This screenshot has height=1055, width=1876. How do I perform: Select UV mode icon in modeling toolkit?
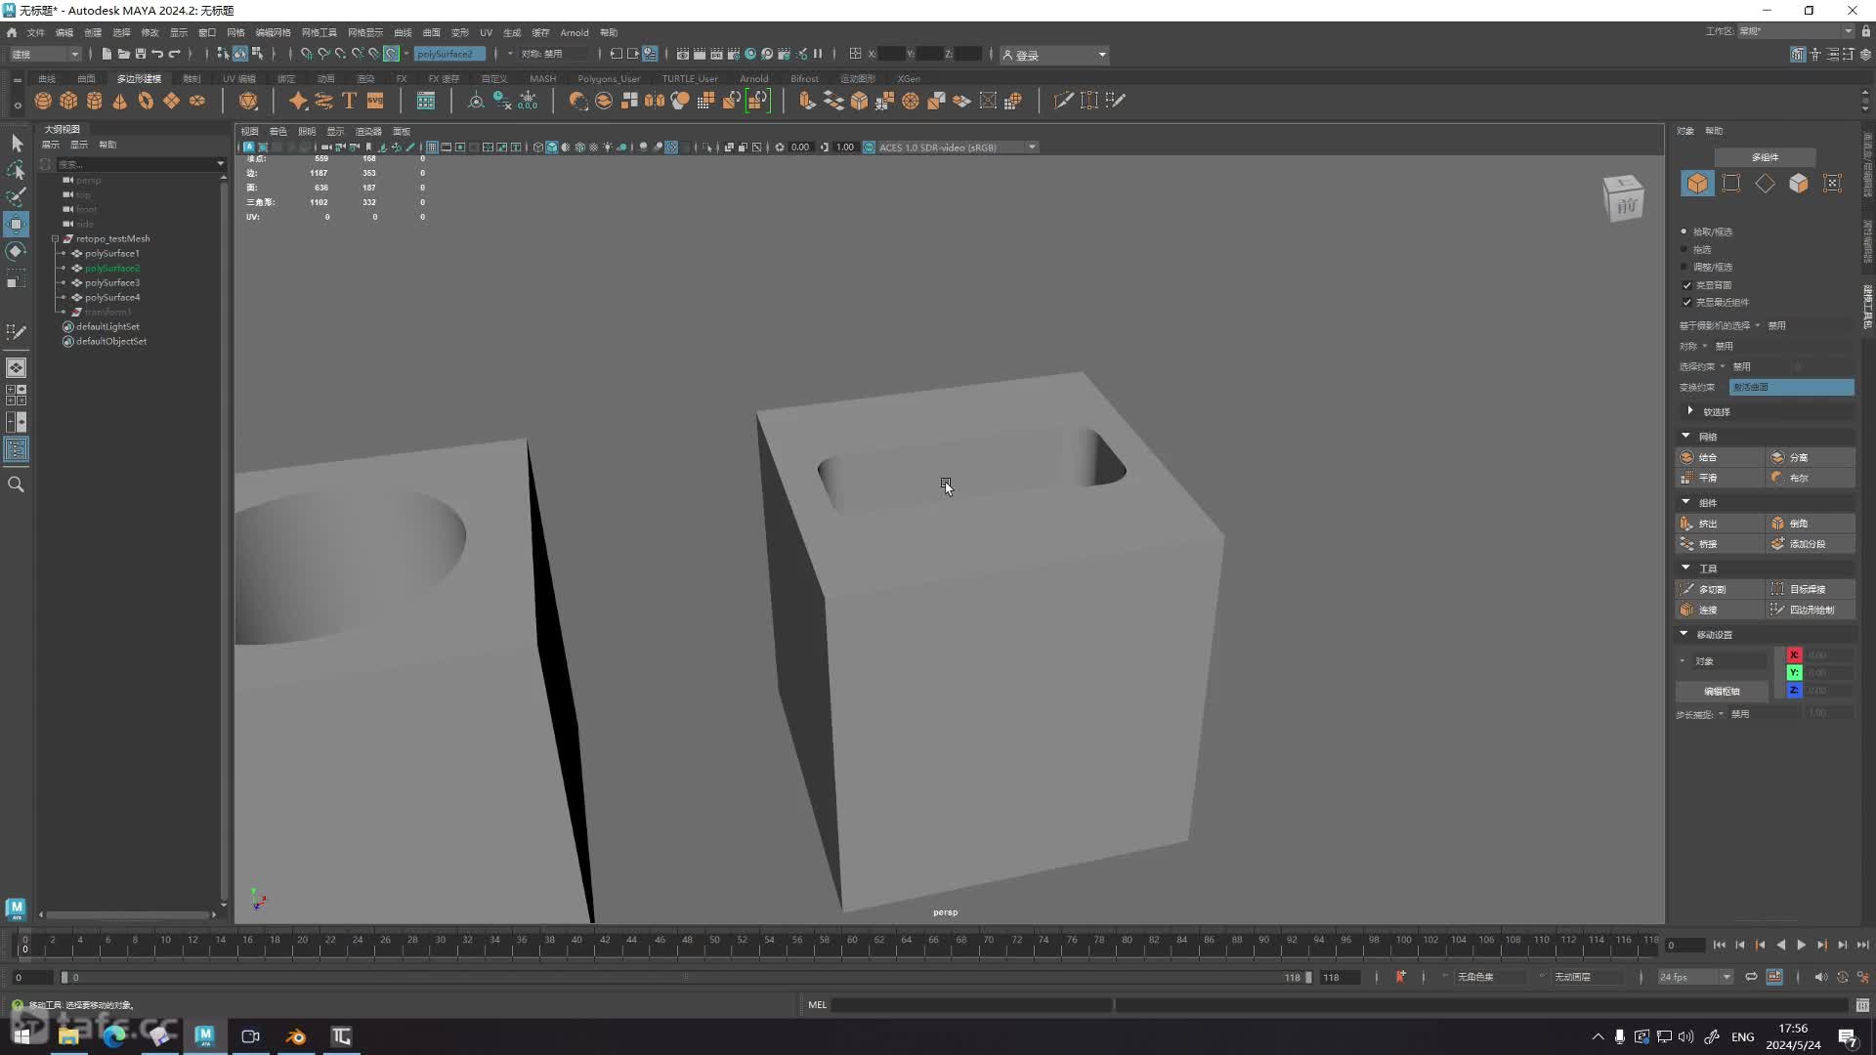[x=1833, y=184]
